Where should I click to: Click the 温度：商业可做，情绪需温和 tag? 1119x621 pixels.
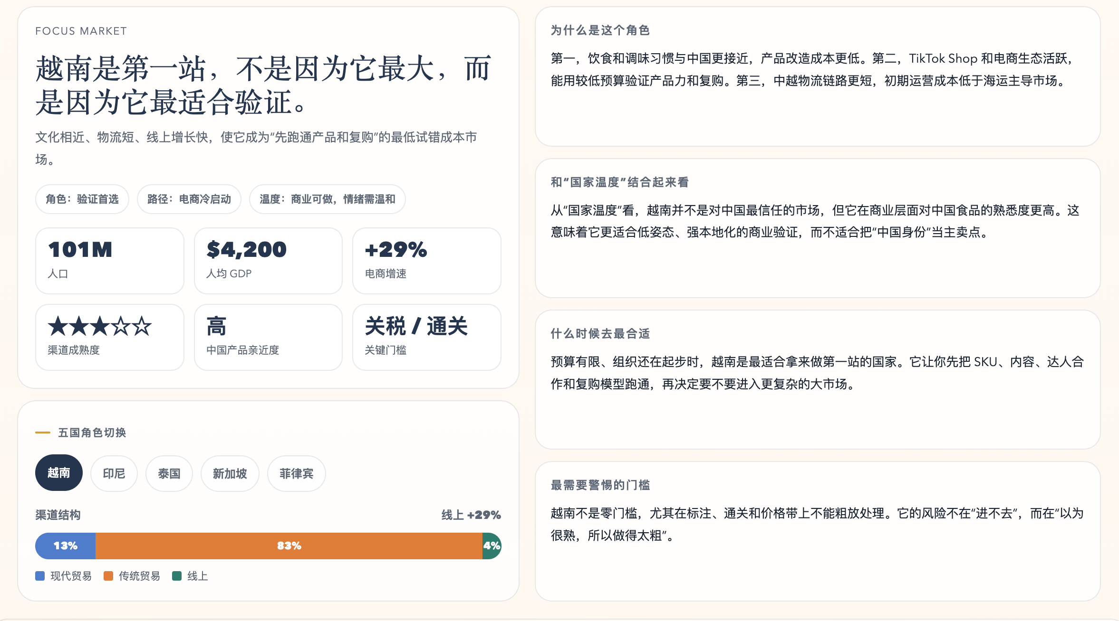[328, 199]
